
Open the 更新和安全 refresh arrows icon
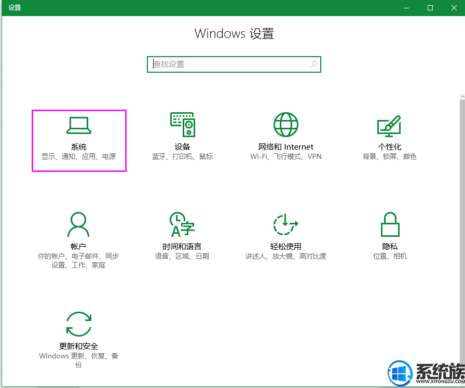coord(78,324)
